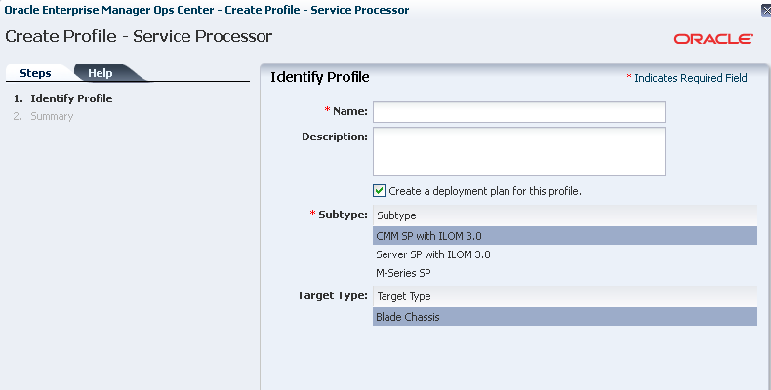The width and height of the screenshot is (771, 390).
Task: Click the Create Profile - Service Processor title
Action: pyautogui.click(x=139, y=36)
